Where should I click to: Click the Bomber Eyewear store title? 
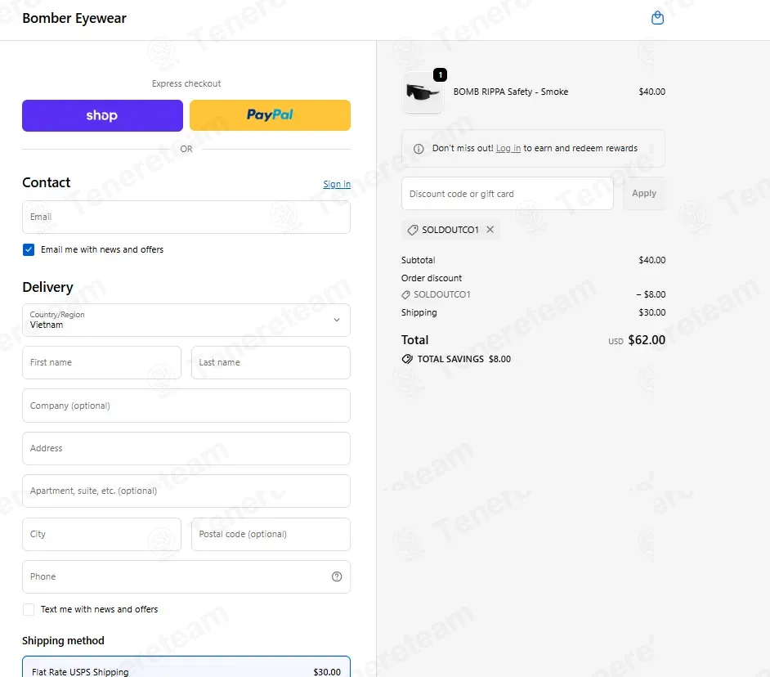pyautogui.click(x=74, y=18)
